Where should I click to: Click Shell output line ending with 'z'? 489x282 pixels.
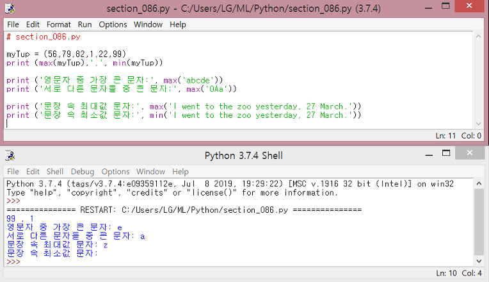(x=57, y=245)
